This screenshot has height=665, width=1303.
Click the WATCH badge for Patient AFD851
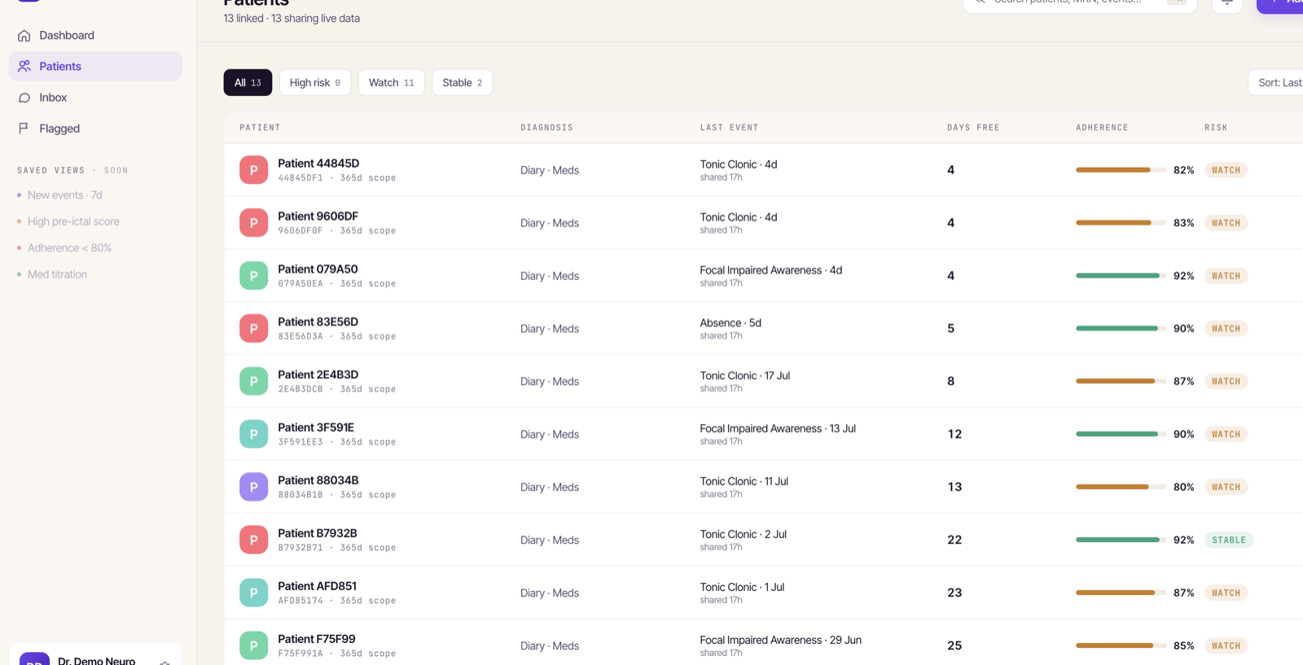[1226, 593]
